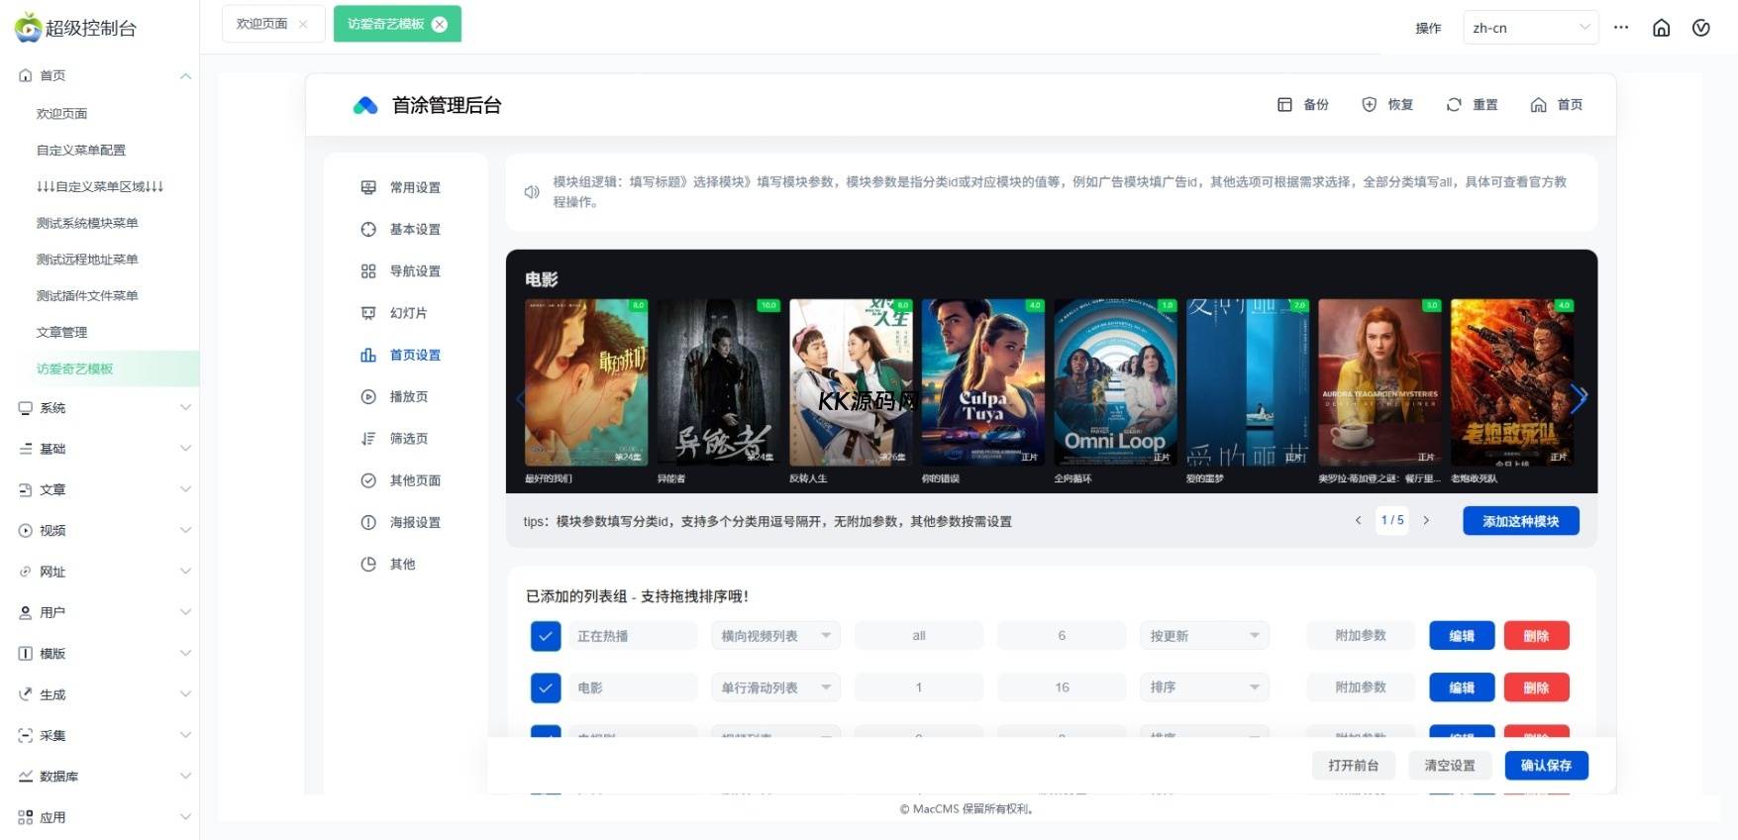The height and width of the screenshot is (840, 1738).
Task: Click the 老炮敢死队 movie poster
Action: tap(1512, 382)
